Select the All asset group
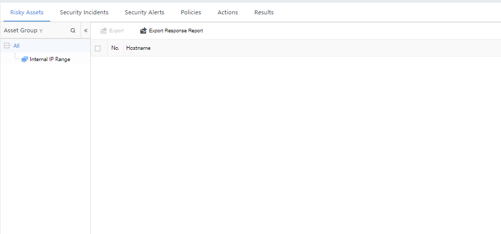This screenshot has width=501, height=234. 16,46
